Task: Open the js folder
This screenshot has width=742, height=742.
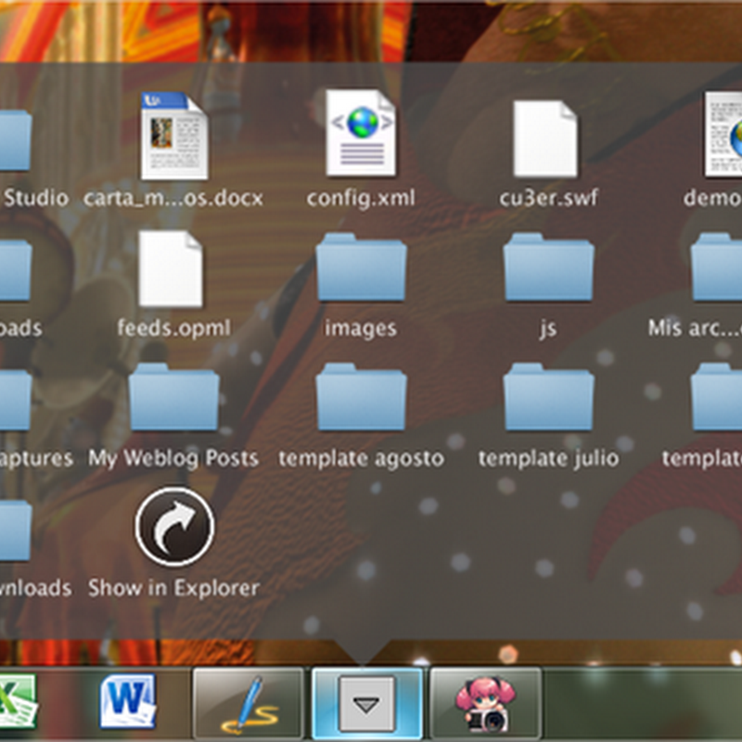Action: (x=548, y=268)
